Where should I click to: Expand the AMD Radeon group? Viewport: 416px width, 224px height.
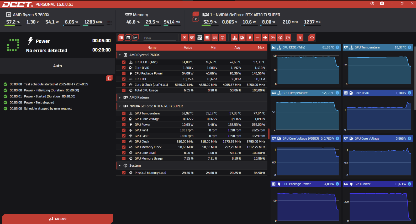tap(120, 97)
